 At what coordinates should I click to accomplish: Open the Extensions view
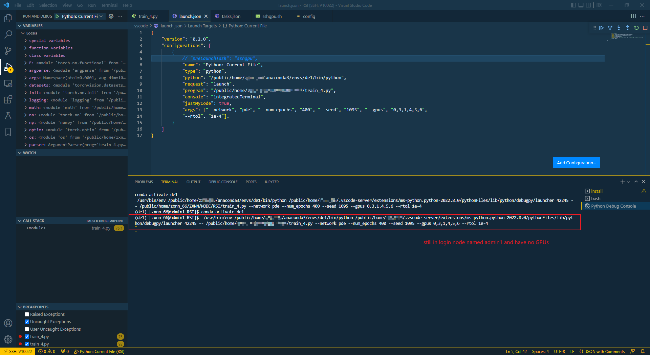click(8, 99)
